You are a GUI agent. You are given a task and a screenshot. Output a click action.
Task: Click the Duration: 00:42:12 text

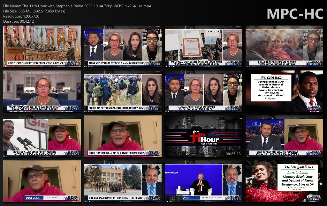19,21
